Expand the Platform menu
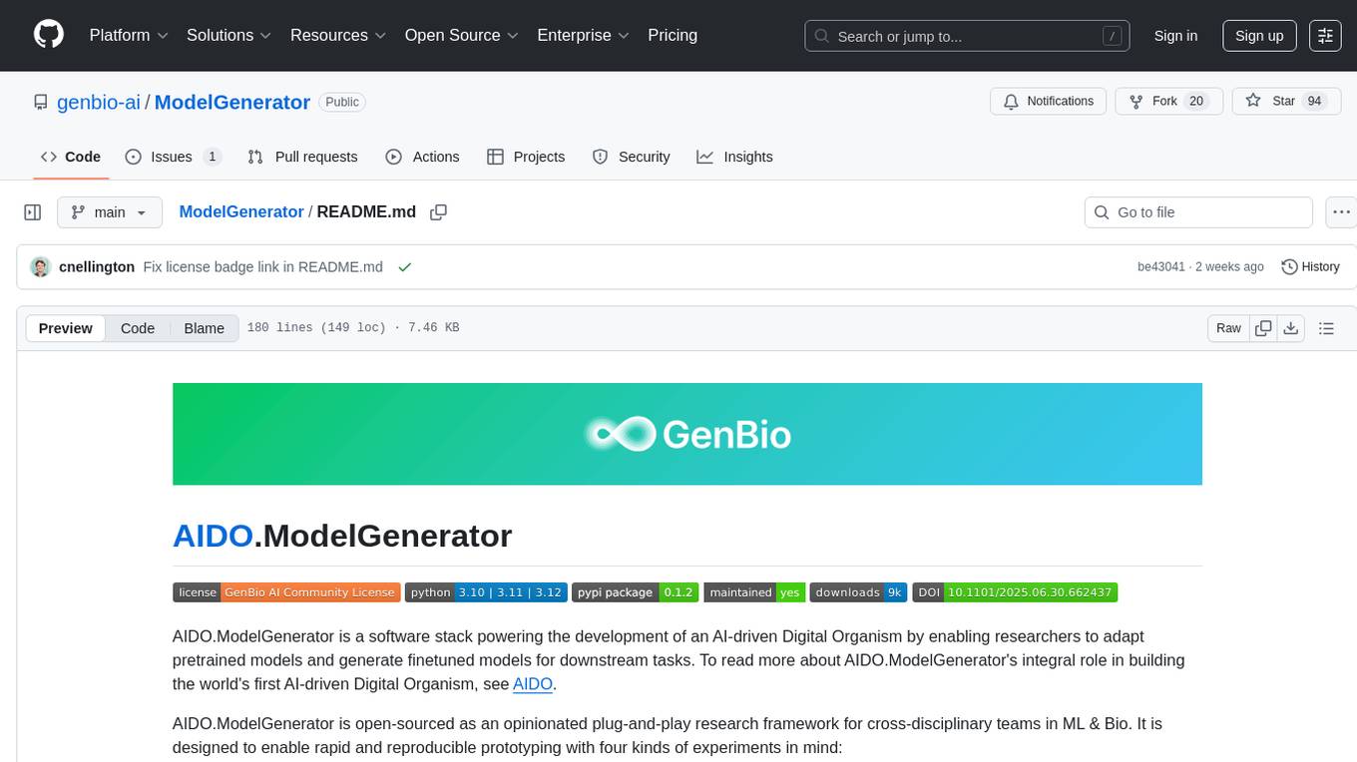Screen dimensions: 1357x762 (129, 35)
